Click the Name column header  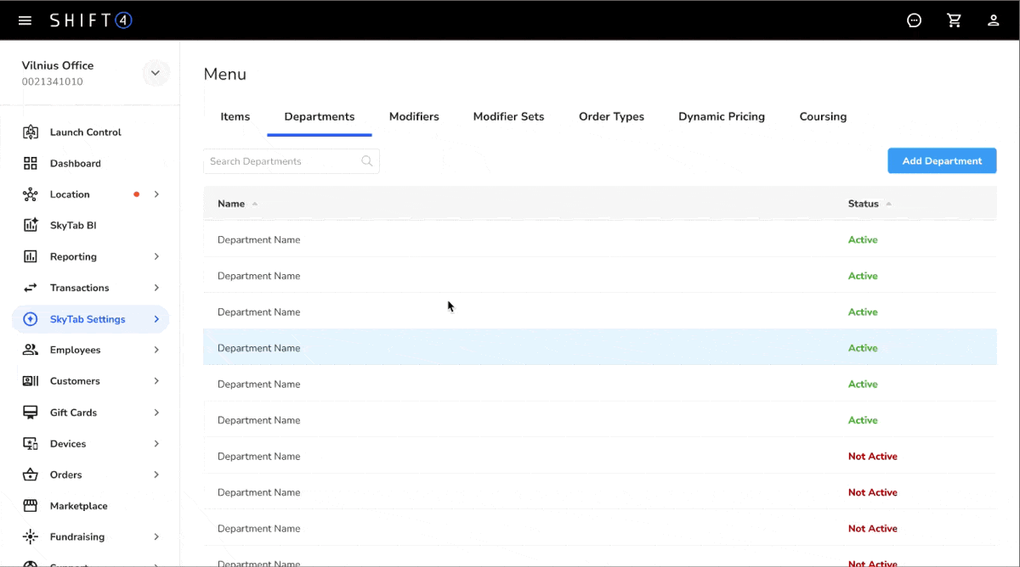pos(231,204)
